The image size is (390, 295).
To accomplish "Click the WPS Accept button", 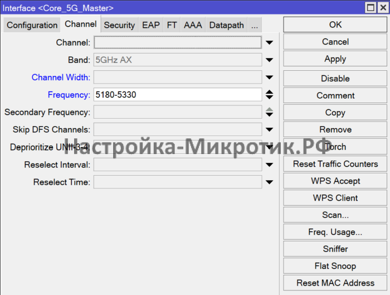I will coord(335,181).
